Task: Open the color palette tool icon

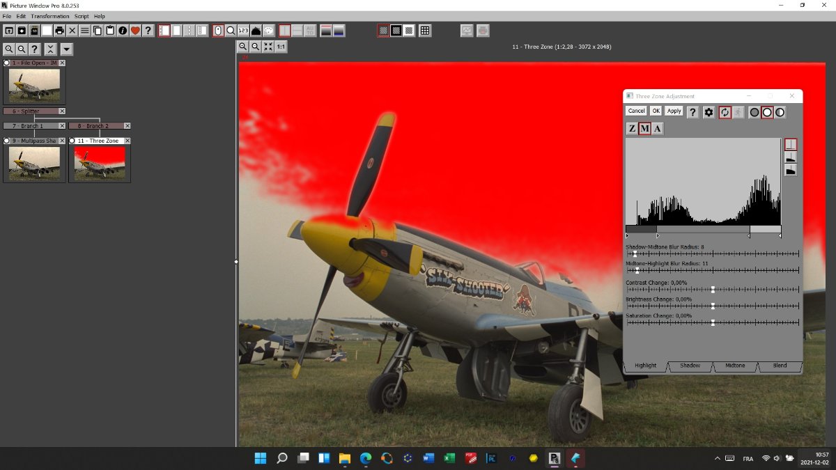Action: tap(268, 31)
